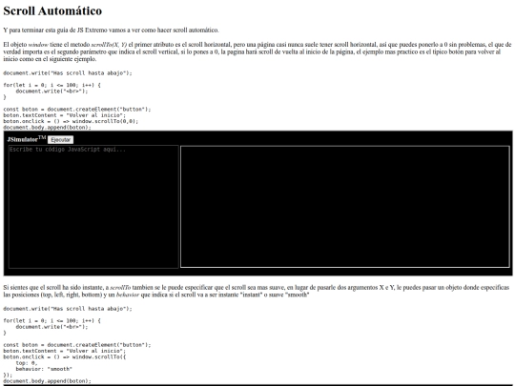
Task: Click the code line 'behavior: "smooth"'
Action: click(x=44, y=369)
